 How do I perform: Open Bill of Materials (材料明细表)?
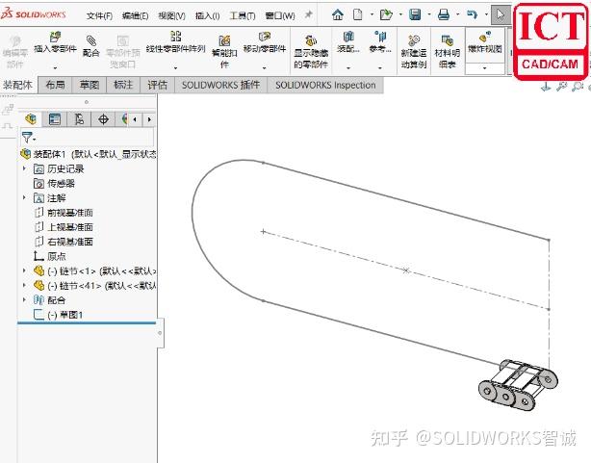click(448, 52)
